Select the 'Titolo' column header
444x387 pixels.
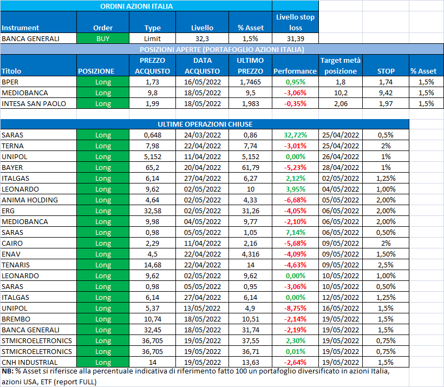click(38, 65)
